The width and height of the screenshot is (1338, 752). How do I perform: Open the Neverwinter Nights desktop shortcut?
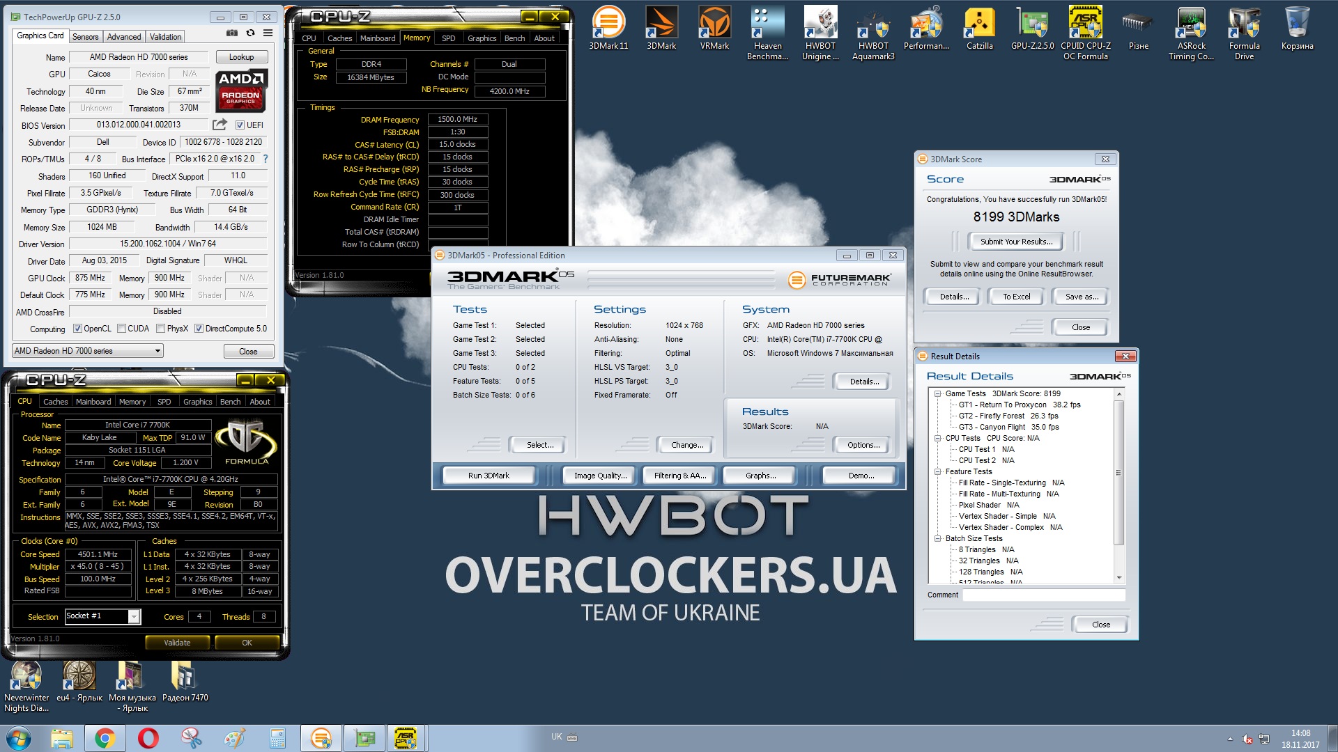coord(26,687)
